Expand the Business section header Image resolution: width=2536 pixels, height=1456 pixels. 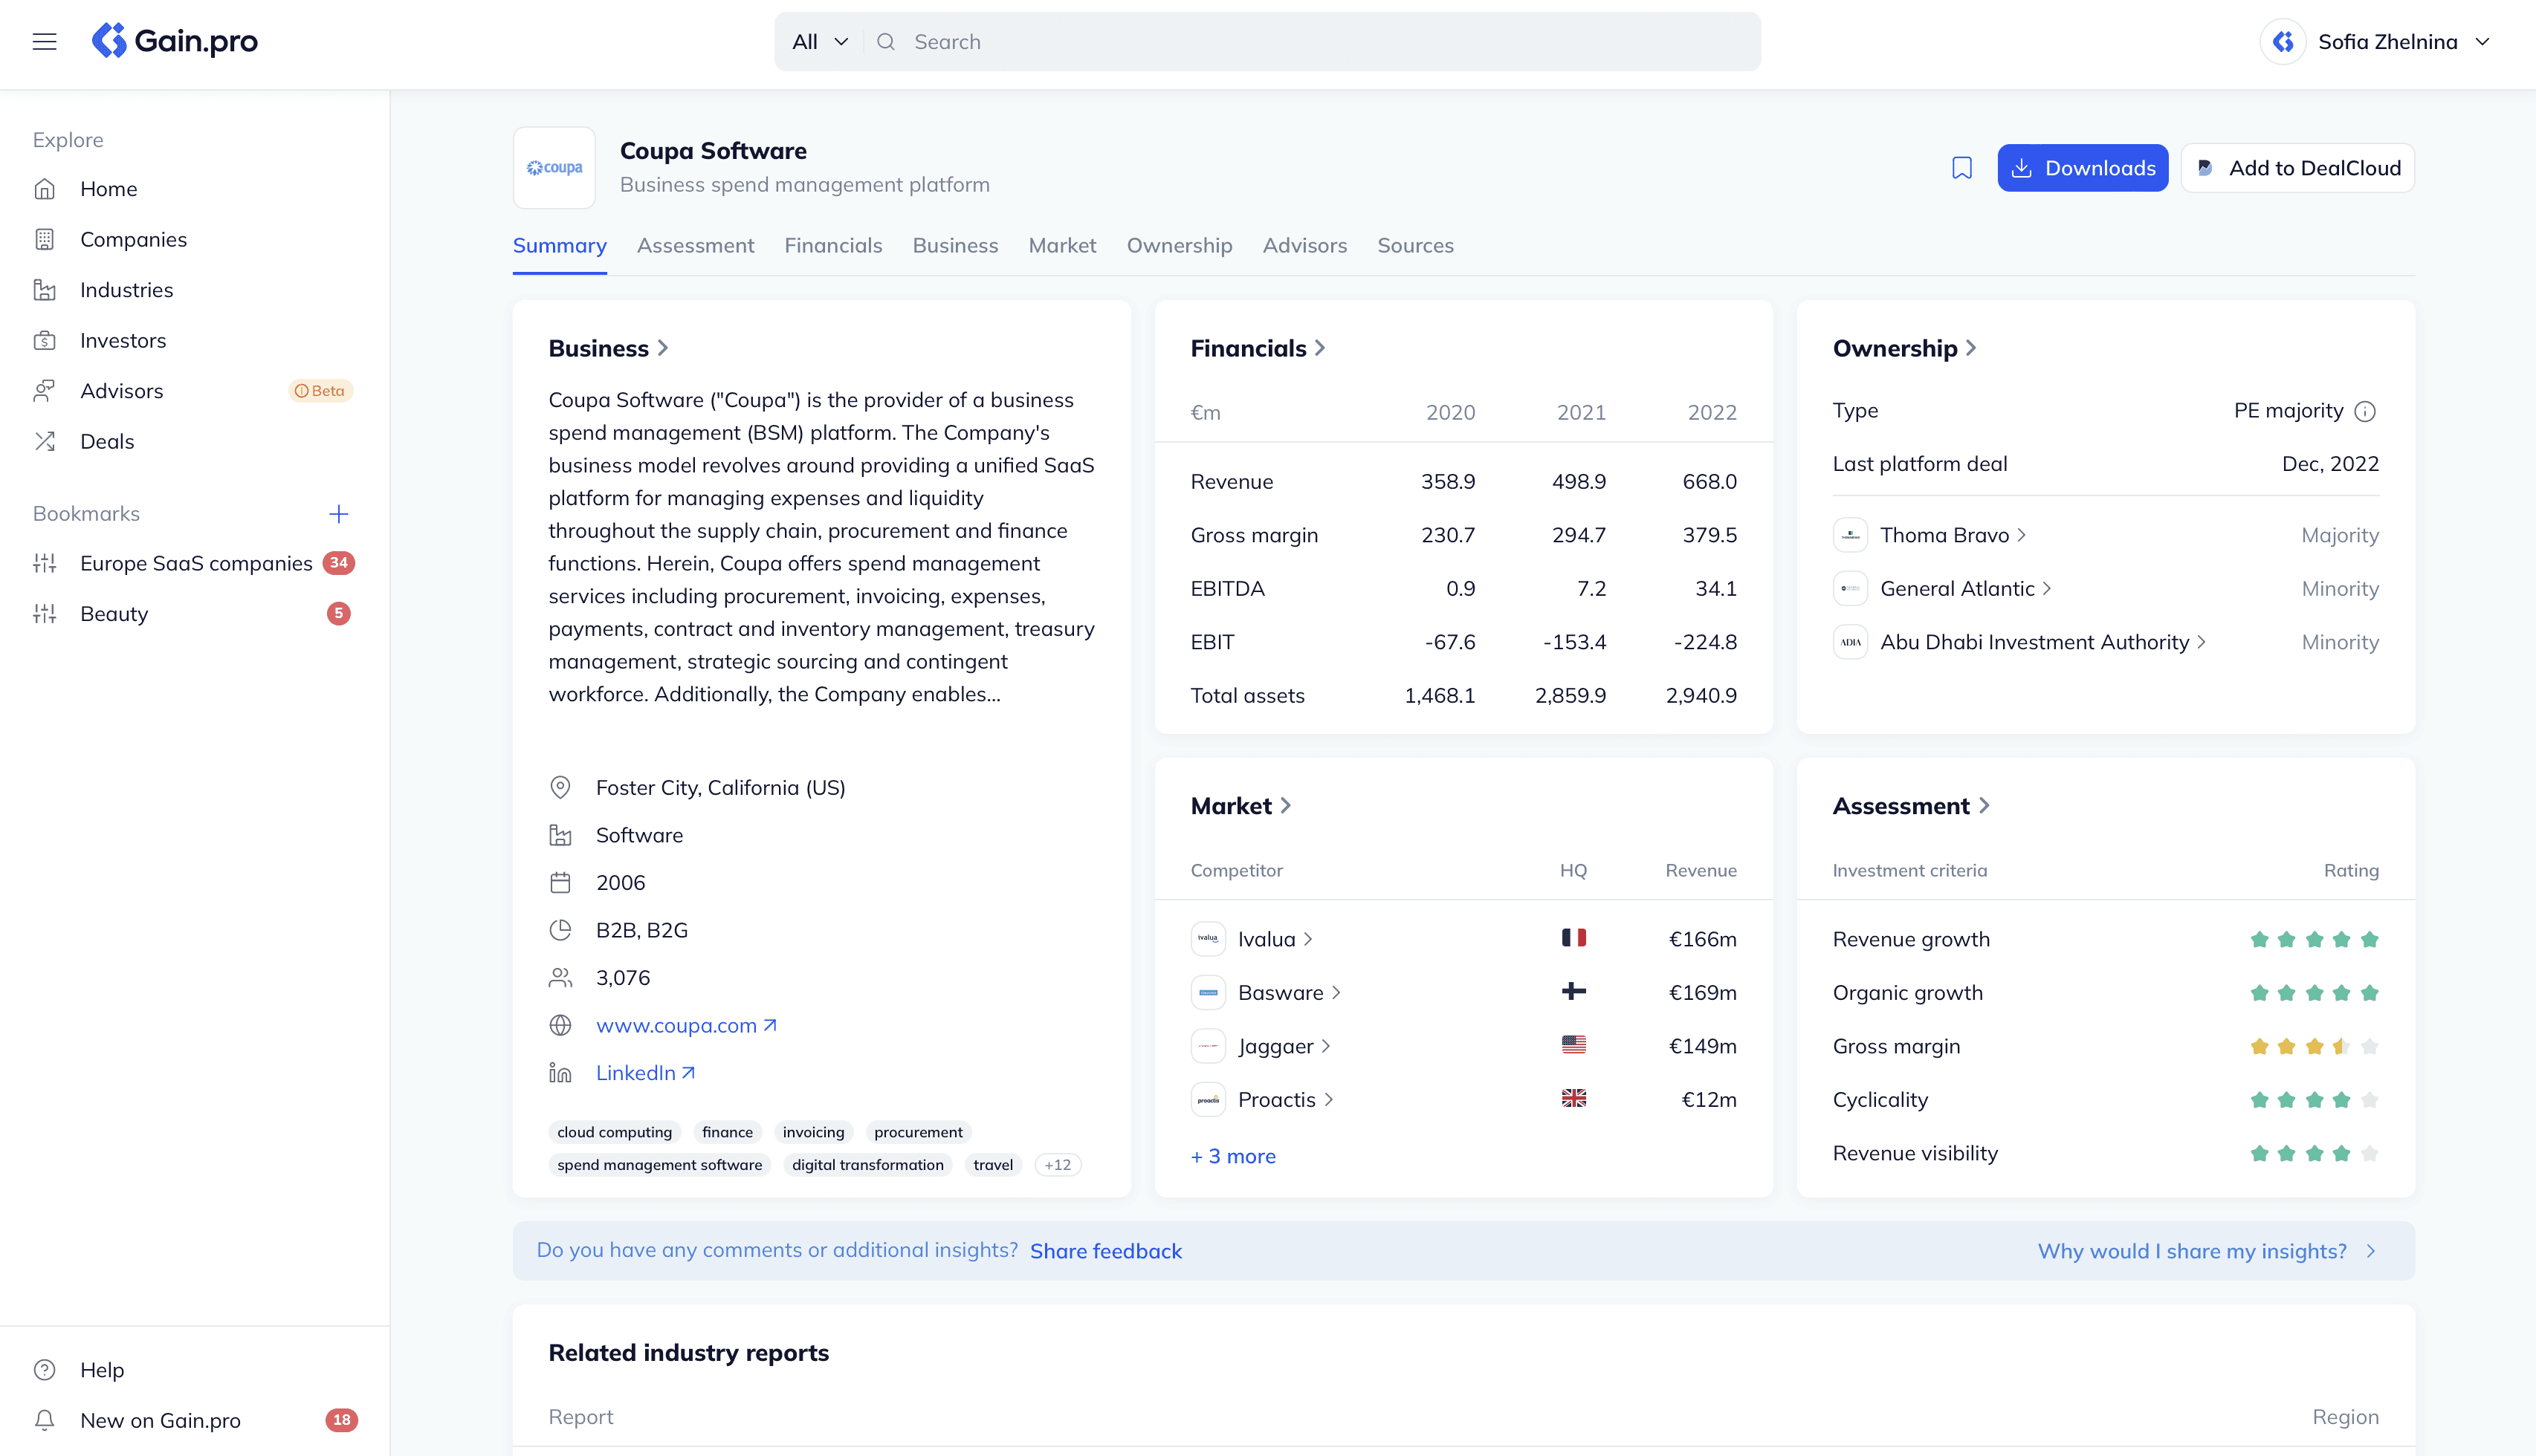[608, 348]
